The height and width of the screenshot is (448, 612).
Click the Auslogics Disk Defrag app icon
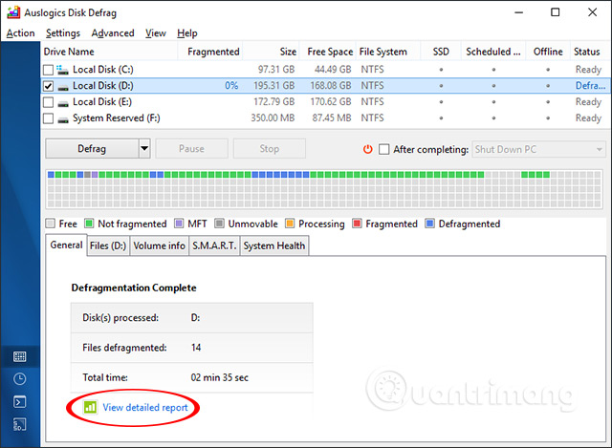tap(13, 12)
